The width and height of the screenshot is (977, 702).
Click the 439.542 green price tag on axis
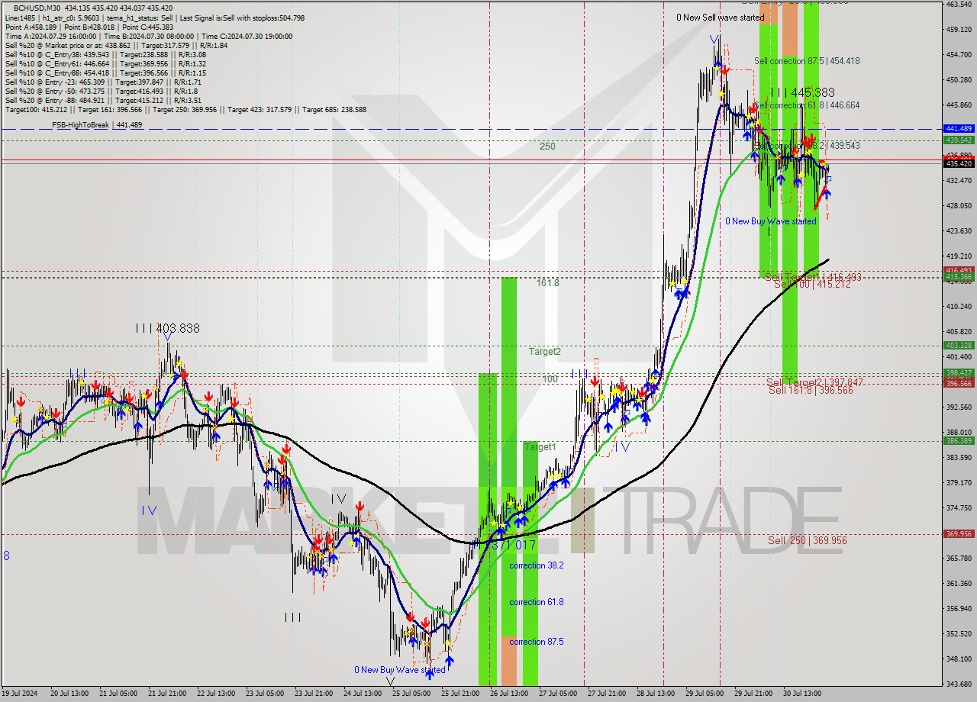pos(959,140)
